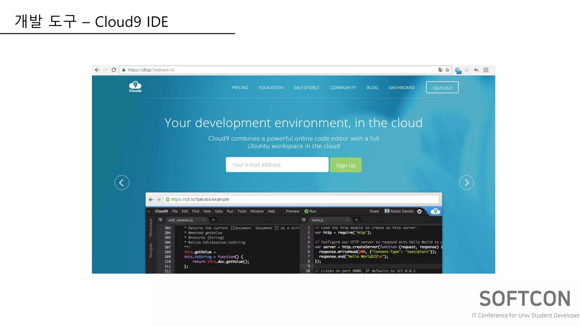This screenshot has height=326, width=580.
Task: Open the IDE Edit menu
Action: click(x=185, y=211)
